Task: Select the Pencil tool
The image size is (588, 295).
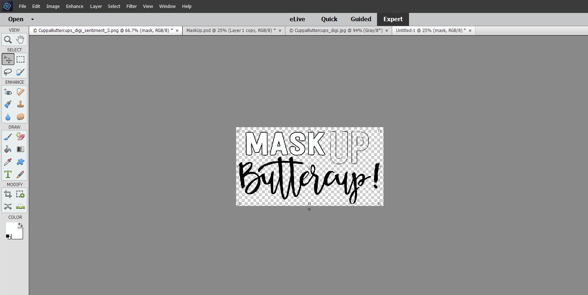Action: [20, 174]
